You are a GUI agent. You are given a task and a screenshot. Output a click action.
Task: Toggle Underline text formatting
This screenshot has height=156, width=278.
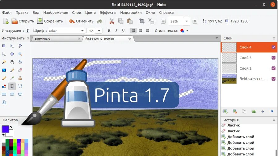pos(123,31)
